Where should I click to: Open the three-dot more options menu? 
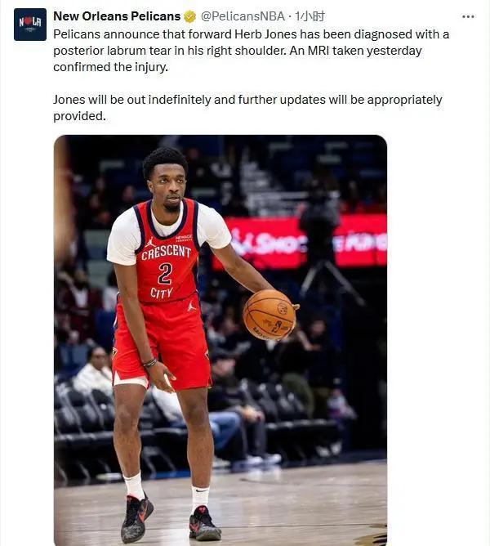pos(468,16)
